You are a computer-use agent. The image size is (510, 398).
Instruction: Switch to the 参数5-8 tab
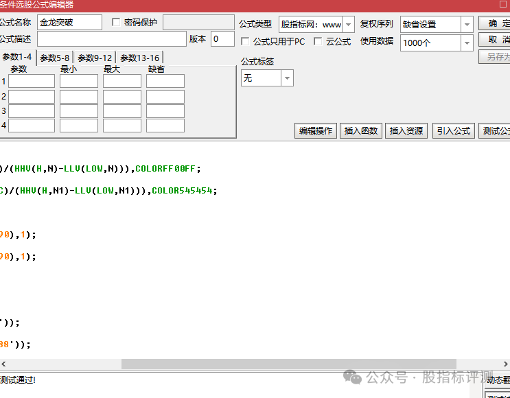pos(55,58)
